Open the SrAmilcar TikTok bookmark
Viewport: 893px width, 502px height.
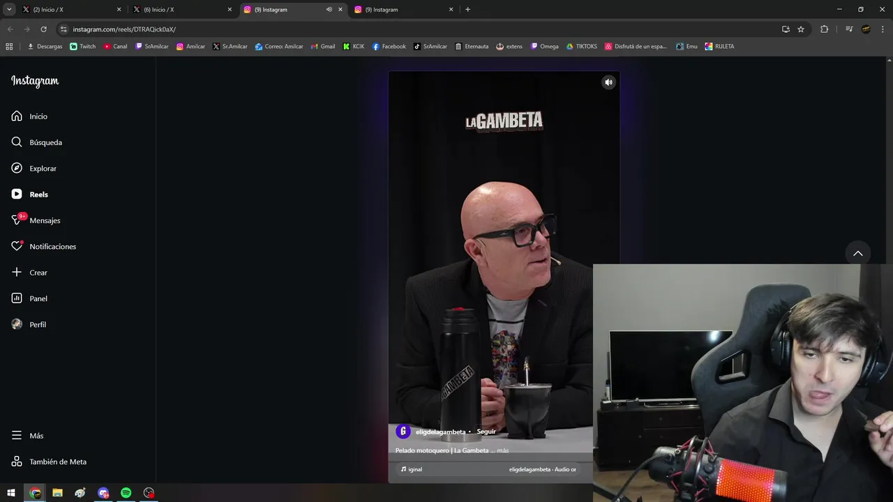[x=430, y=47]
